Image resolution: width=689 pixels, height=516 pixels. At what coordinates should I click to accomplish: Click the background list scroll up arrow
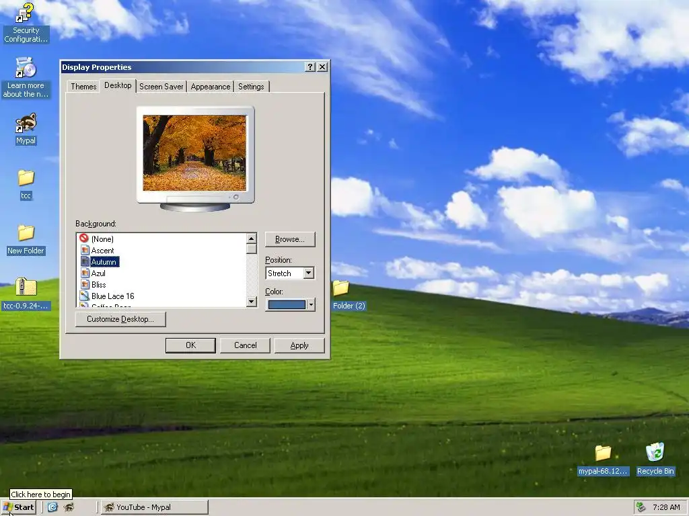(252, 239)
